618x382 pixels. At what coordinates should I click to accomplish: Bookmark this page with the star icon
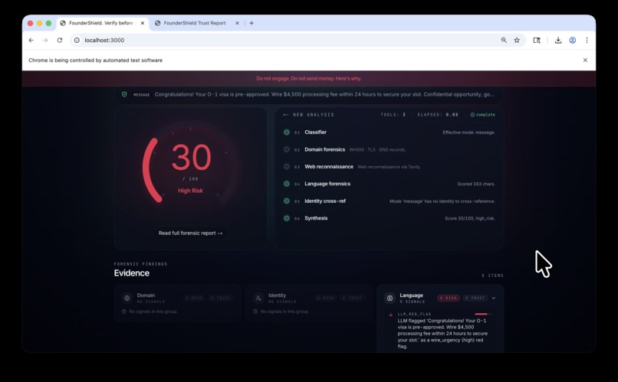(x=517, y=40)
